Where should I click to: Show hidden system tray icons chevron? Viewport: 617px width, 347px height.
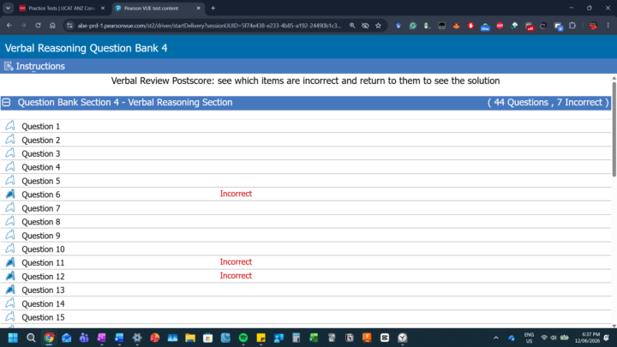pyautogui.click(x=496, y=338)
